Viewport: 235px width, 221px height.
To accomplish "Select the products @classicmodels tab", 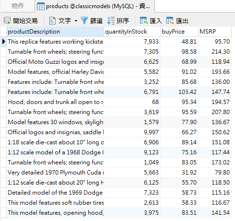I will [95, 6].
